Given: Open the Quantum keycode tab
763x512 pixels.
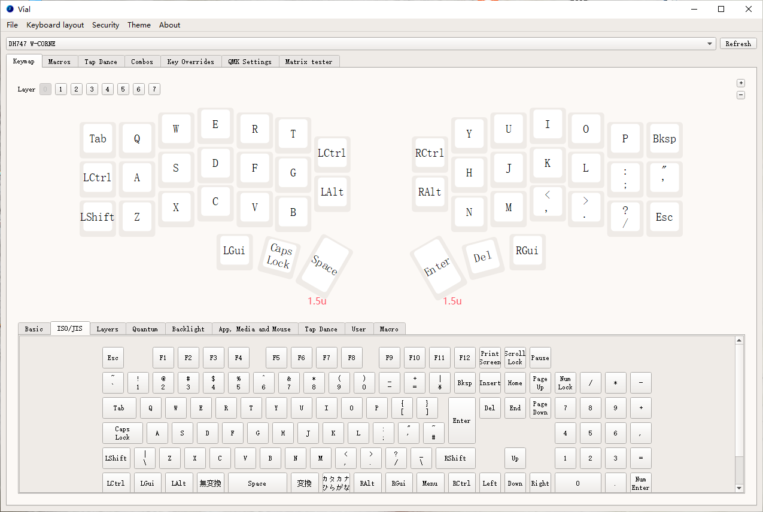Looking at the screenshot, I should [145, 329].
